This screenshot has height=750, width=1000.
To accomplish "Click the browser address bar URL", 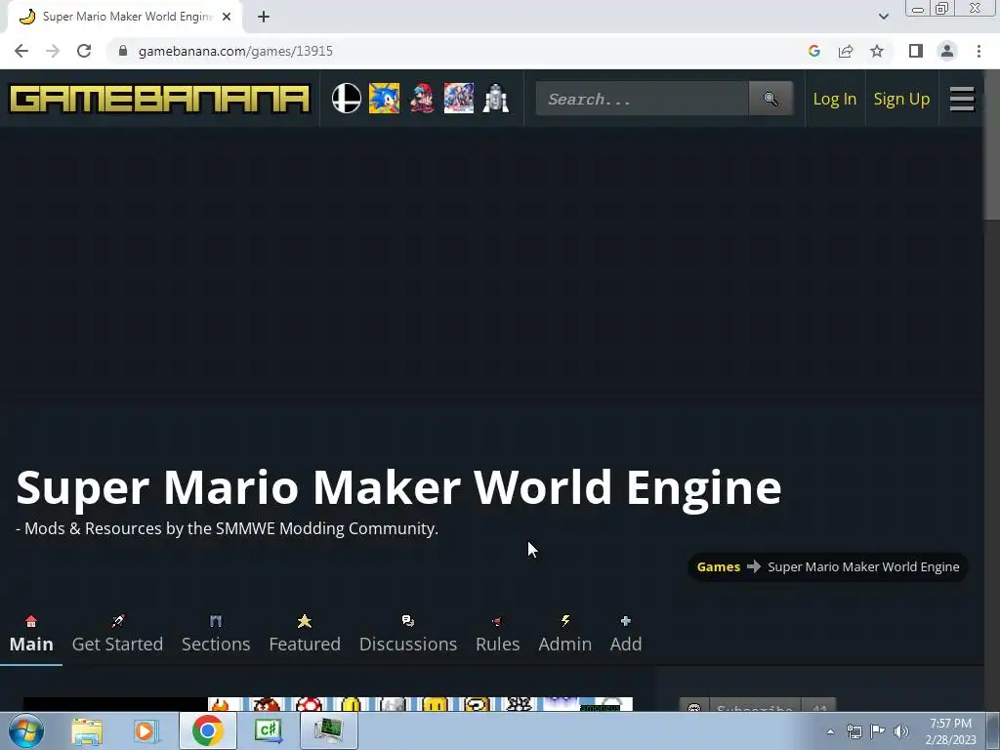I will click(235, 51).
